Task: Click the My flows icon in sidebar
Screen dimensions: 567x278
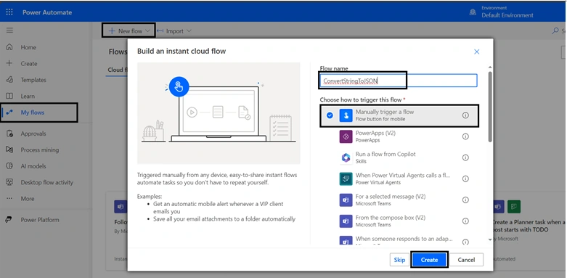Action: click(x=9, y=113)
